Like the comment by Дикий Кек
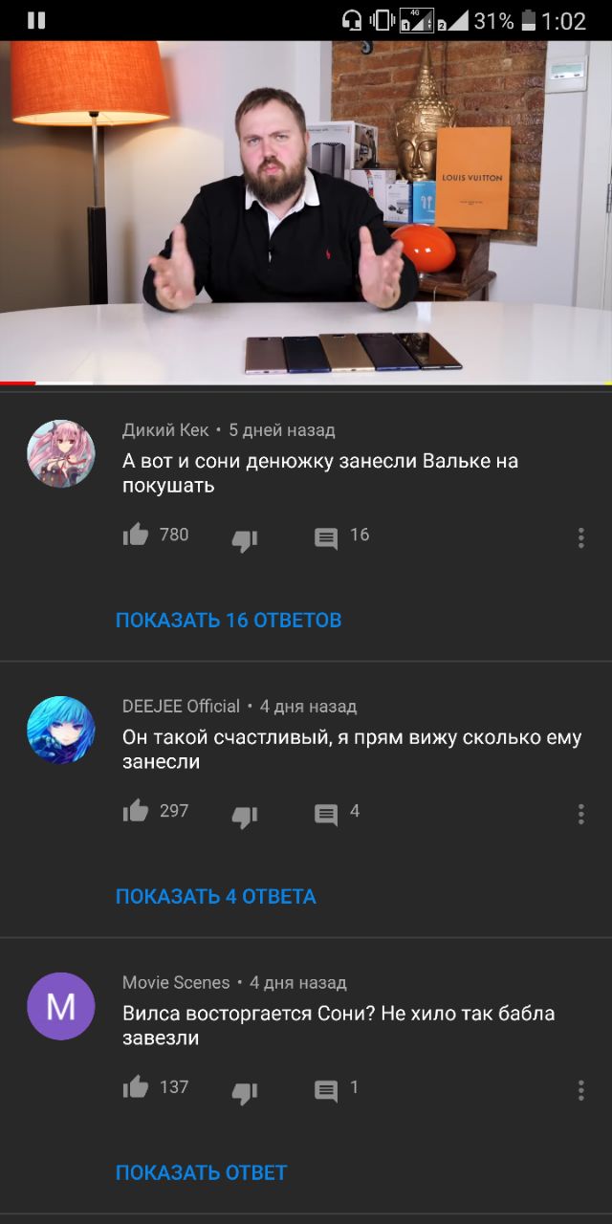 [x=136, y=535]
